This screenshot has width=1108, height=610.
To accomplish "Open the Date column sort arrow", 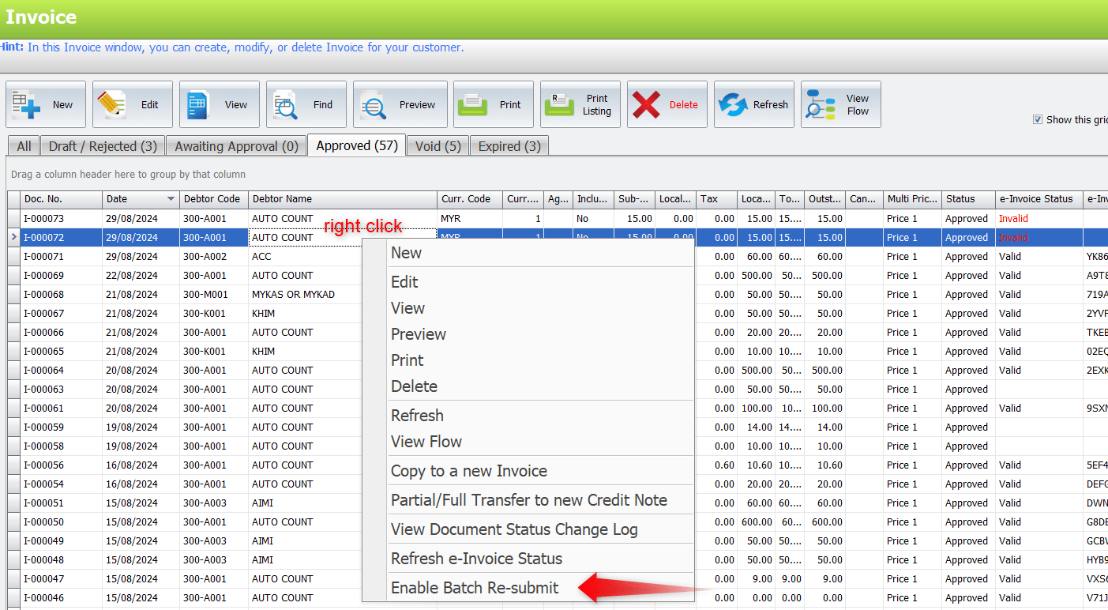I will point(171,199).
